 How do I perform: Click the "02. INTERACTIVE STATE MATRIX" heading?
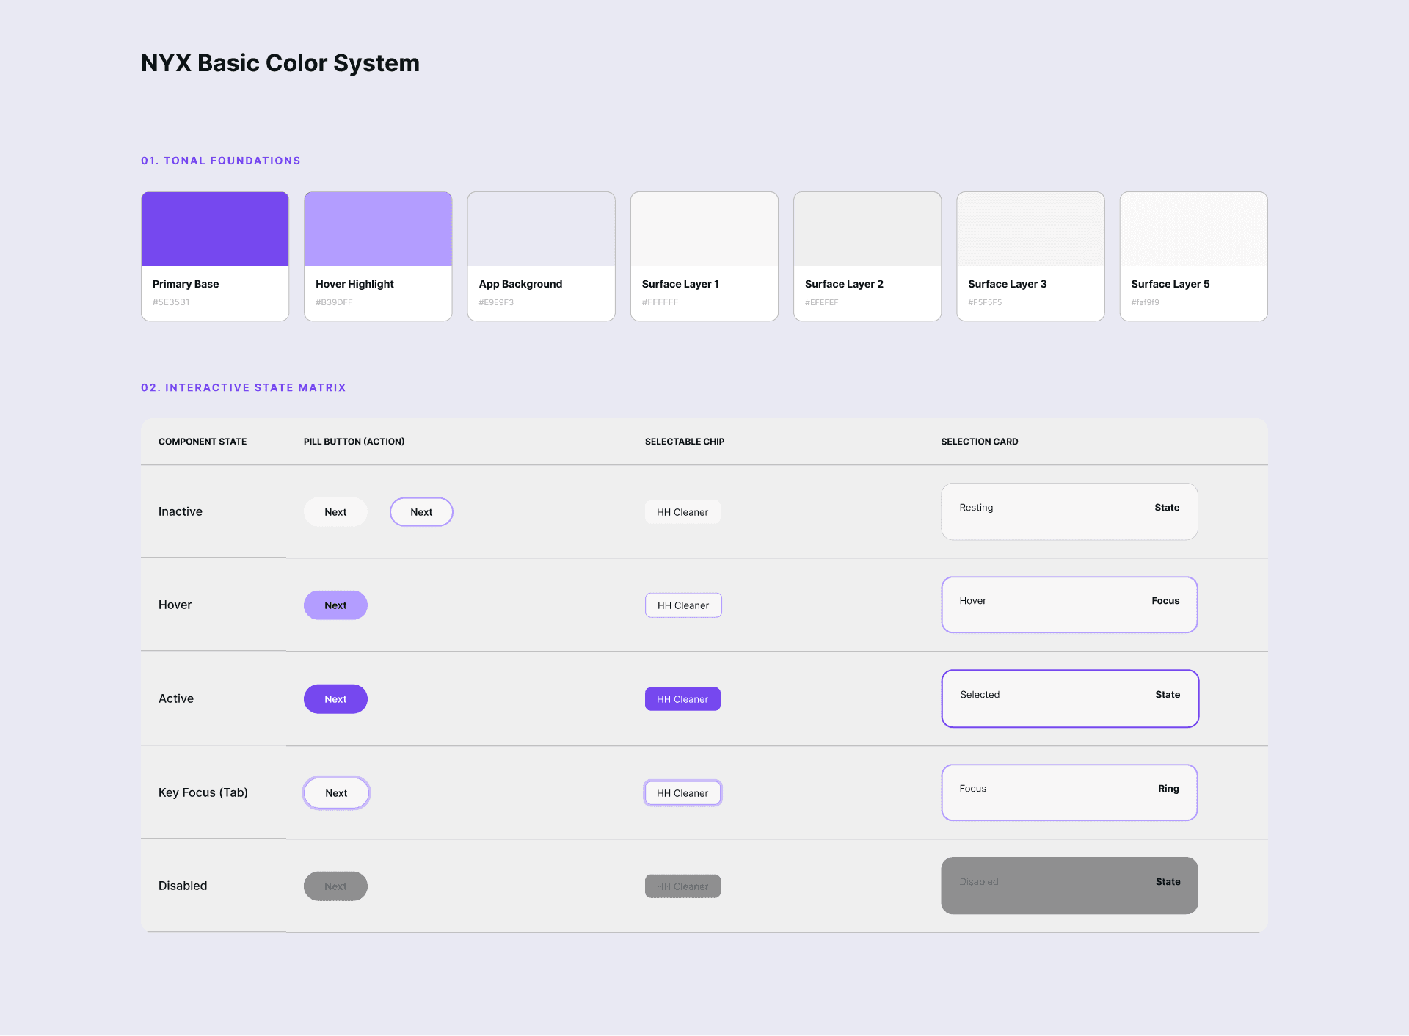(x=244, y=387)
